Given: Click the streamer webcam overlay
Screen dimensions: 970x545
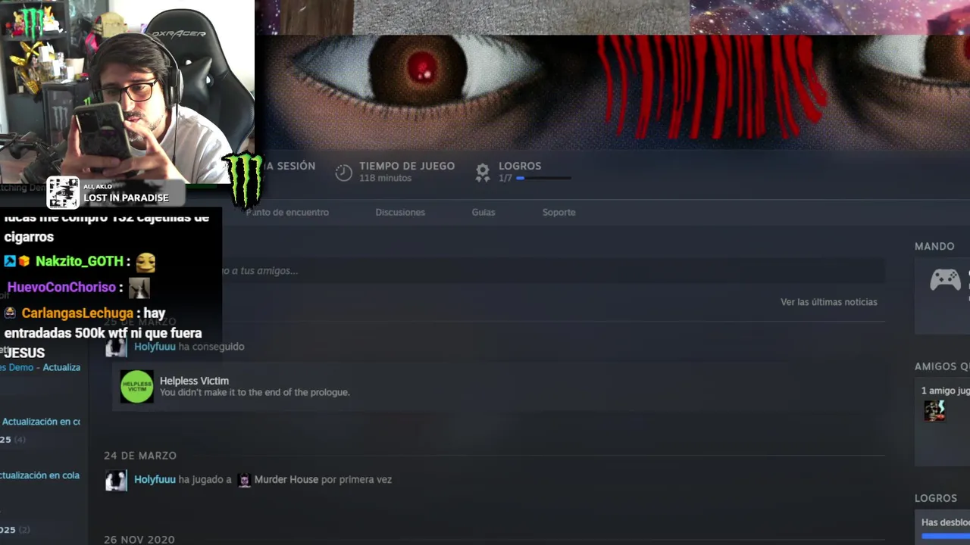Looking at the screenshot, I should tap(127, 92).
